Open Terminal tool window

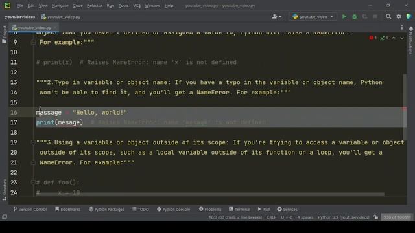(239, 209)
